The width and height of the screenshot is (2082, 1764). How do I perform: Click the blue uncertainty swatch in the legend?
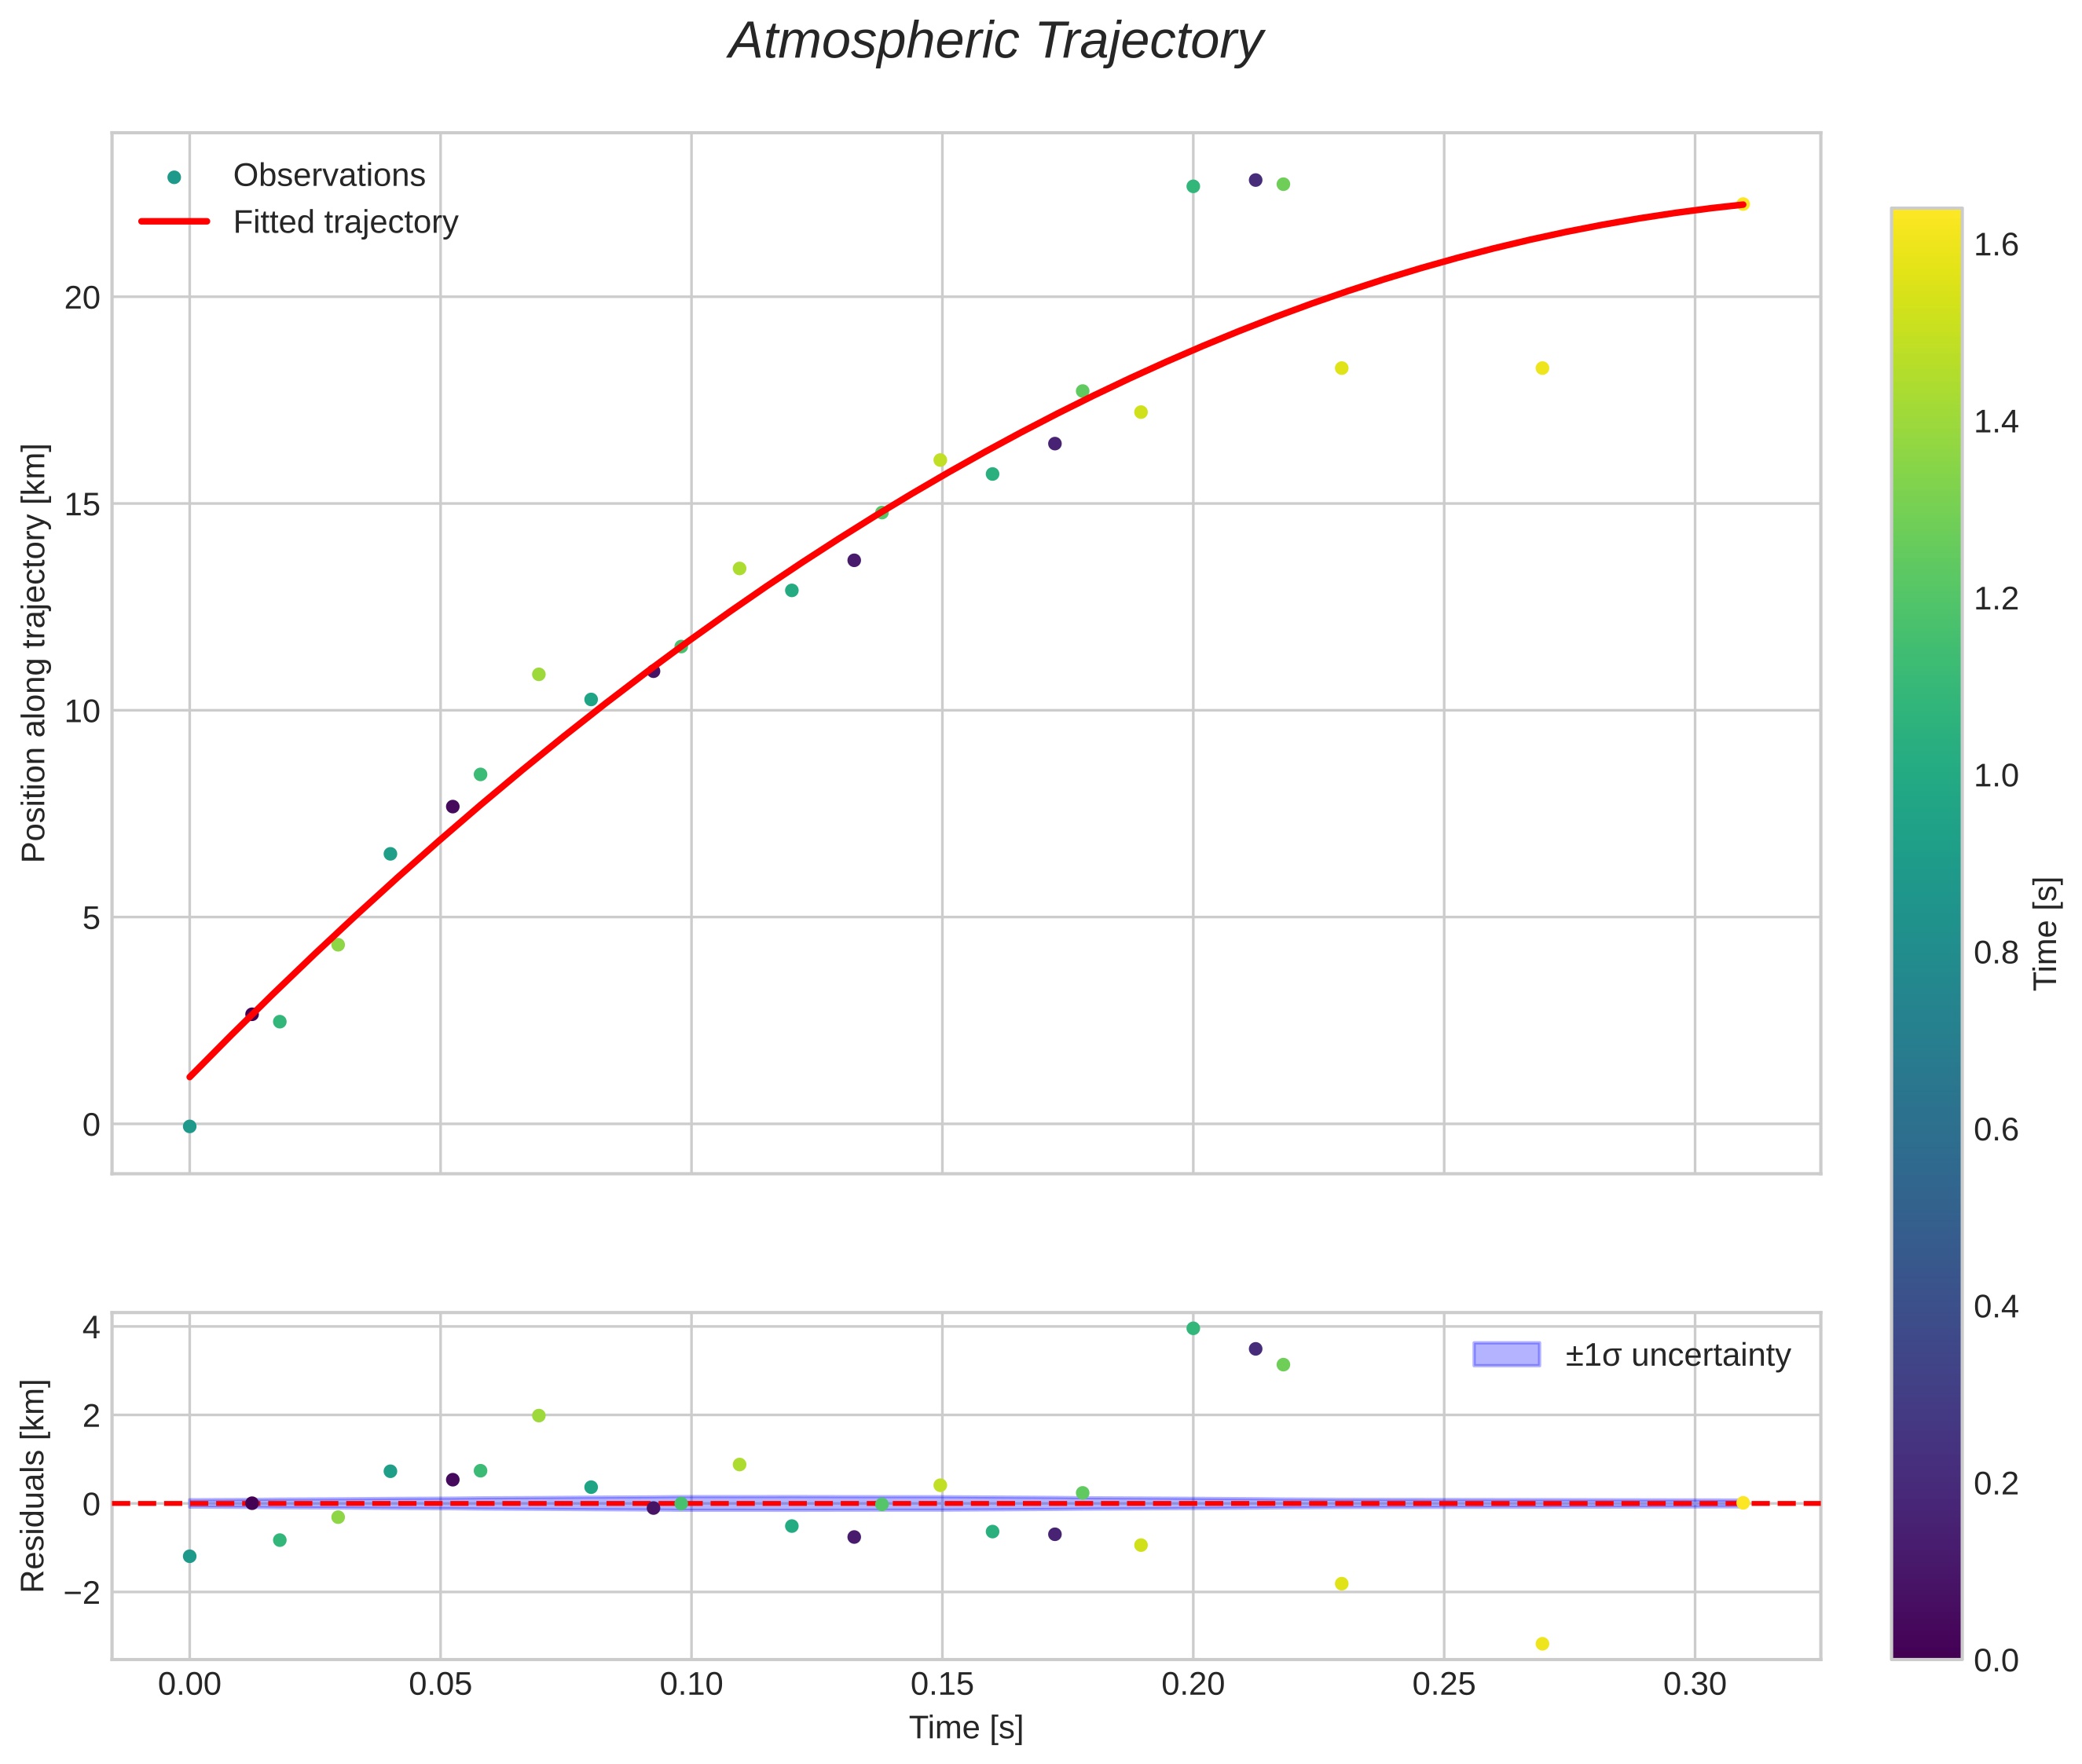click(1506, 1354)
